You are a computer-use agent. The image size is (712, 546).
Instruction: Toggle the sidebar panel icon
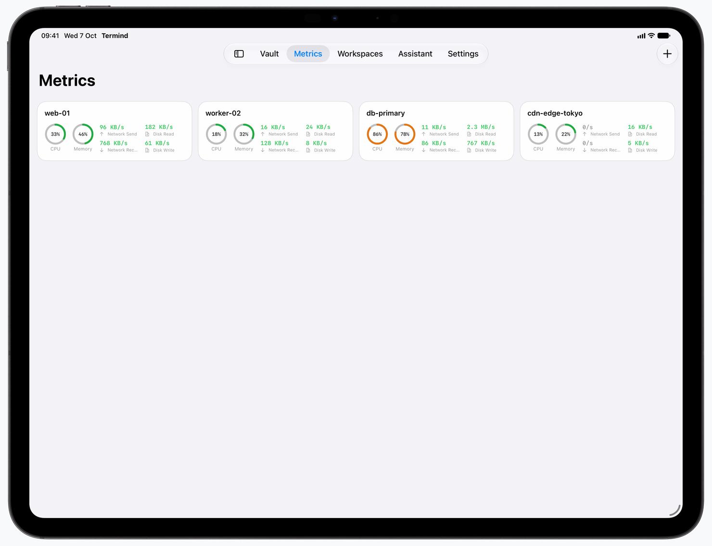pyautogui.click(x=239, y=54)
